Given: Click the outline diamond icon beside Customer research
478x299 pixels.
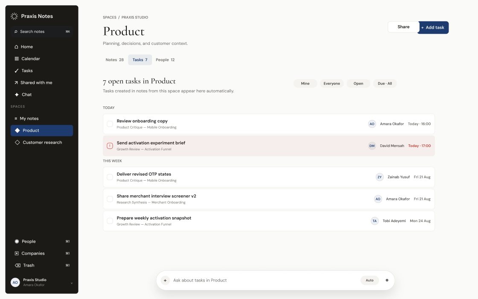Looking at the screenshot, I should (x=17, y=143).
